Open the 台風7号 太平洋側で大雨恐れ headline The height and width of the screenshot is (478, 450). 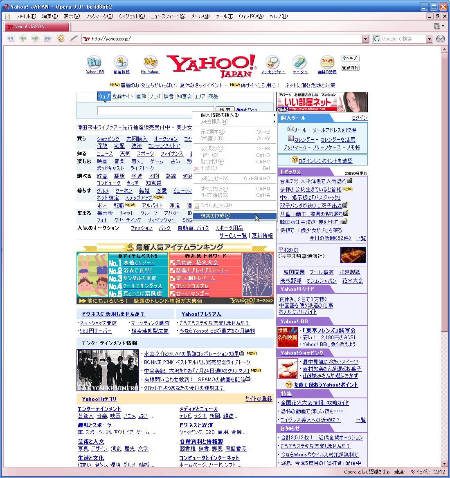pyautogui.click(x=313, y=181)
